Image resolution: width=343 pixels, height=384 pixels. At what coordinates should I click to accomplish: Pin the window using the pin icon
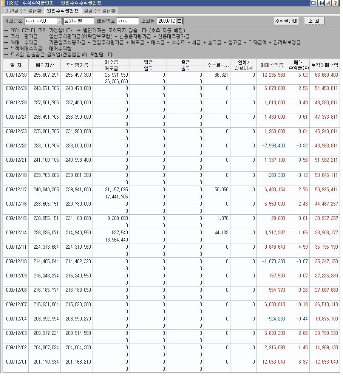click(x=321, y=3)
